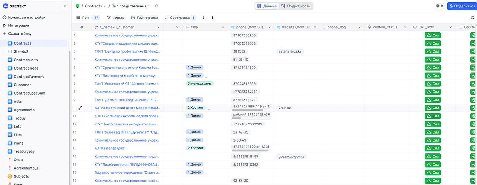Viewport: 477px width, 185px height.
Task: Click status icon in custom_status header
Action: 369,27
